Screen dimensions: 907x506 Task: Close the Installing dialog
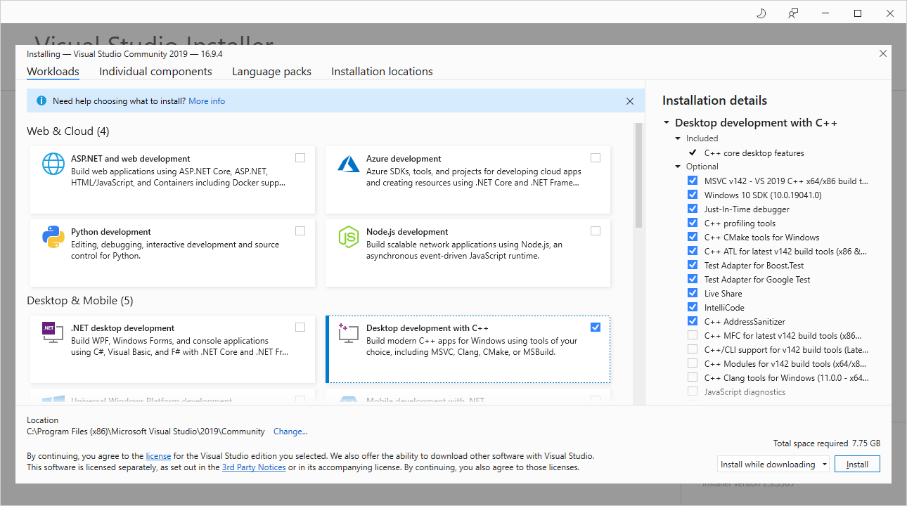pos(883,53)
